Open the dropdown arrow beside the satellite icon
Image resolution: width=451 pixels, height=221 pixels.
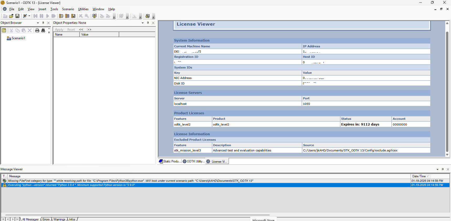29,16
